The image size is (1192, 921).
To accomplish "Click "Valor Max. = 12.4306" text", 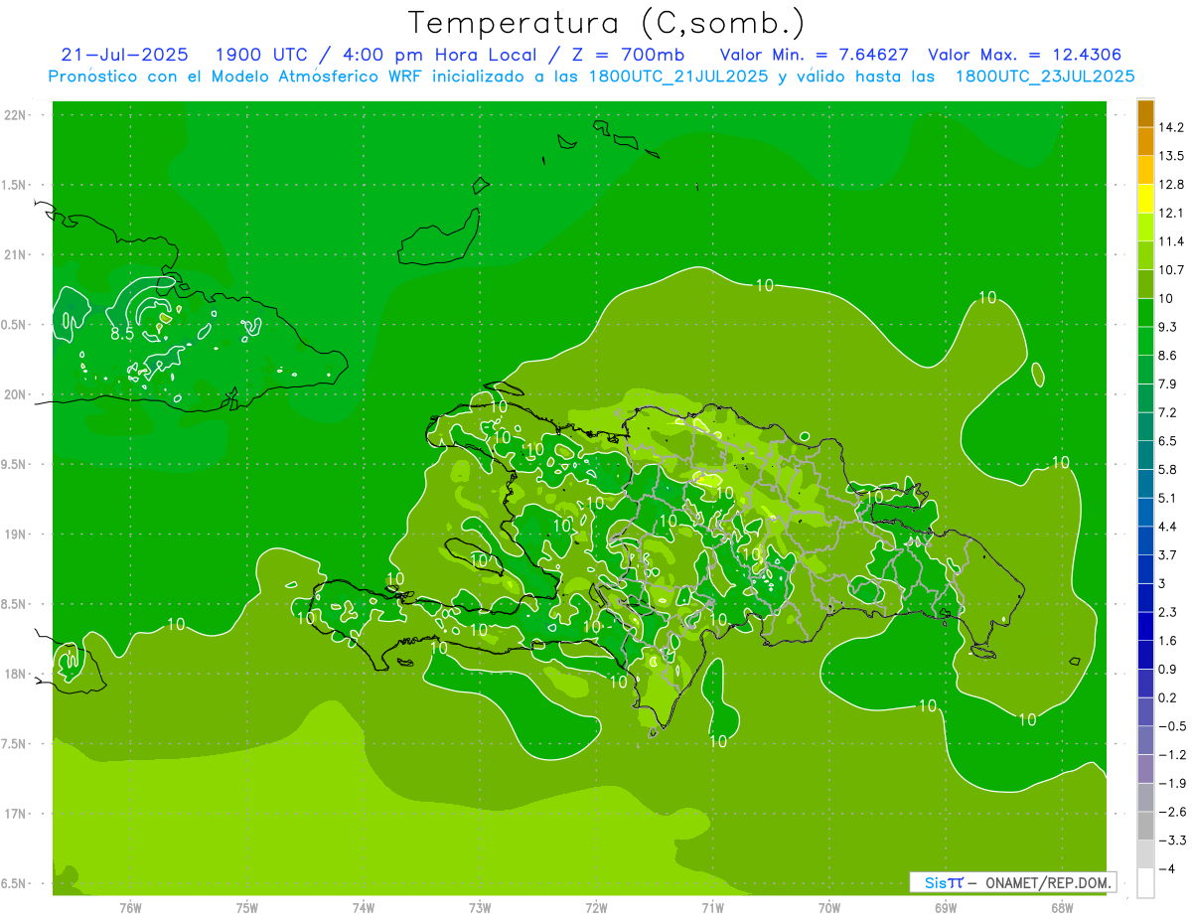I will point(1025,55).
